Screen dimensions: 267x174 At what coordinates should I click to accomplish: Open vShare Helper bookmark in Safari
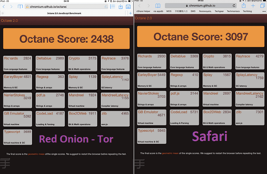[x=143, y=11]
